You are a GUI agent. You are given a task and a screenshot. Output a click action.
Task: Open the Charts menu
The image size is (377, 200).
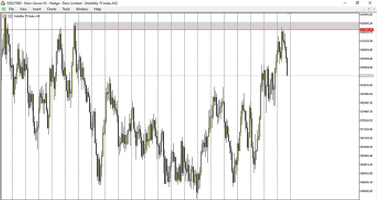[52, 9]
